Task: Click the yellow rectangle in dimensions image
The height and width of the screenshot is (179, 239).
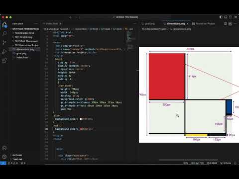Action: click(196, 135)
